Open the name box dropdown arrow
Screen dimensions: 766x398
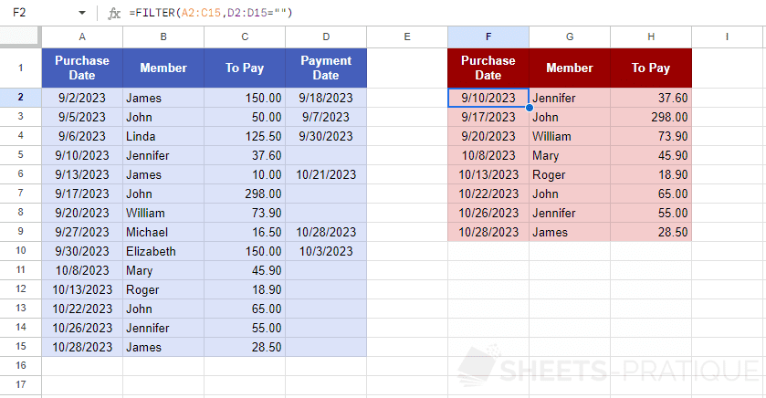82,13
